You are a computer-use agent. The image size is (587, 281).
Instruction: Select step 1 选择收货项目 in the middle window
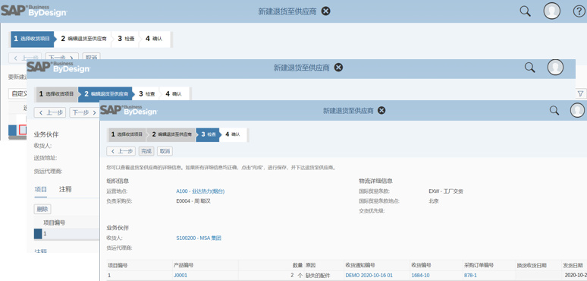pyautogui.click(x=57, y=94)
